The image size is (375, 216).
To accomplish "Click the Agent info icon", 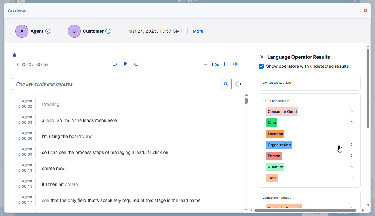I will pyautogui.click(x=48, y=31).
